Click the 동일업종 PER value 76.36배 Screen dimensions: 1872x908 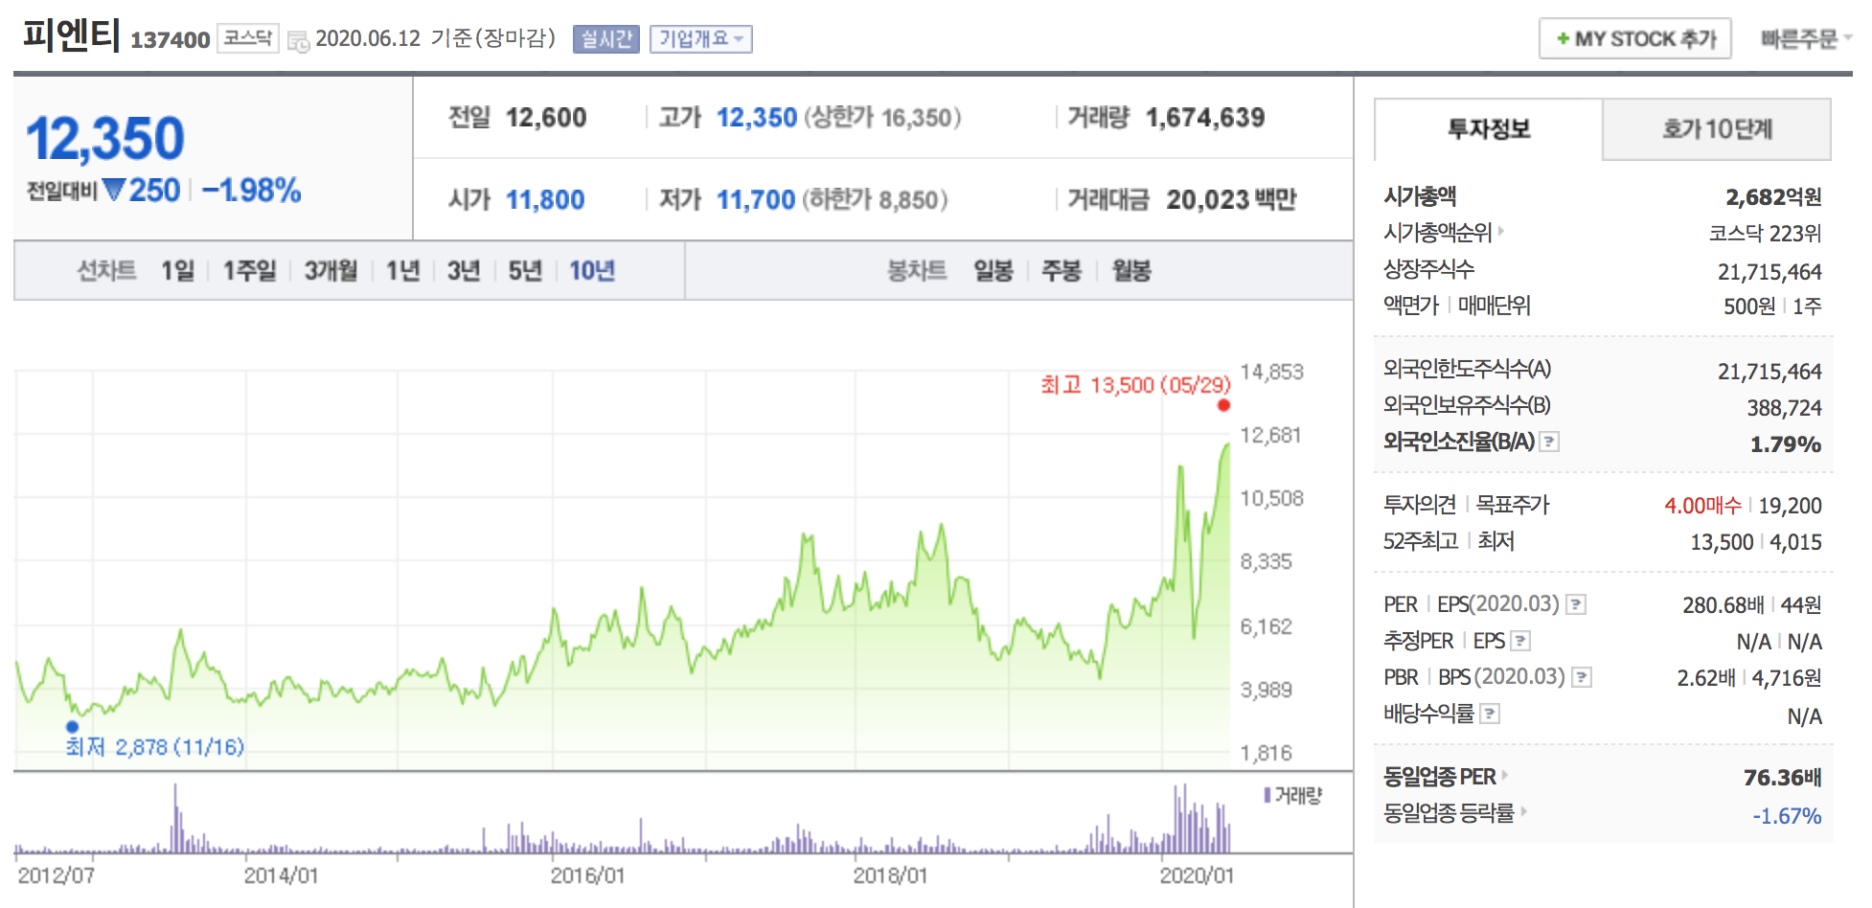click(x=1783, y=778)
